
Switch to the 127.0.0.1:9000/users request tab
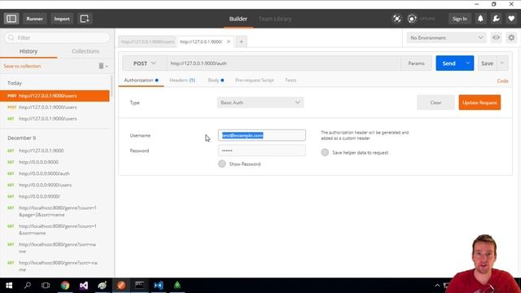pyautogui.click(x=147, y=42)
